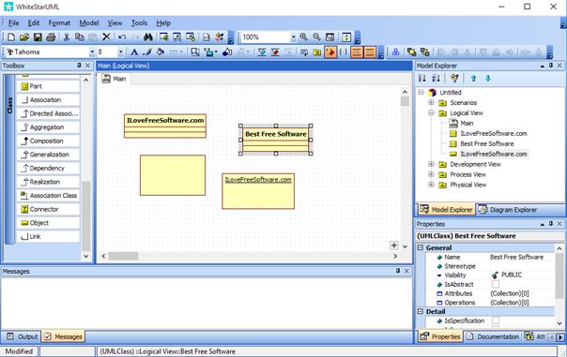Switch to the Diagram Explorer tab
This screenshot has width=567, height=357.
507,210
